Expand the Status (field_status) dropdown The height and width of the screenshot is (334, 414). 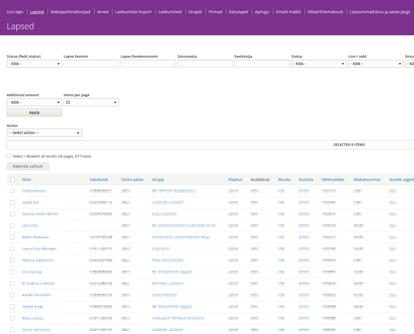(x=34, y=64)
